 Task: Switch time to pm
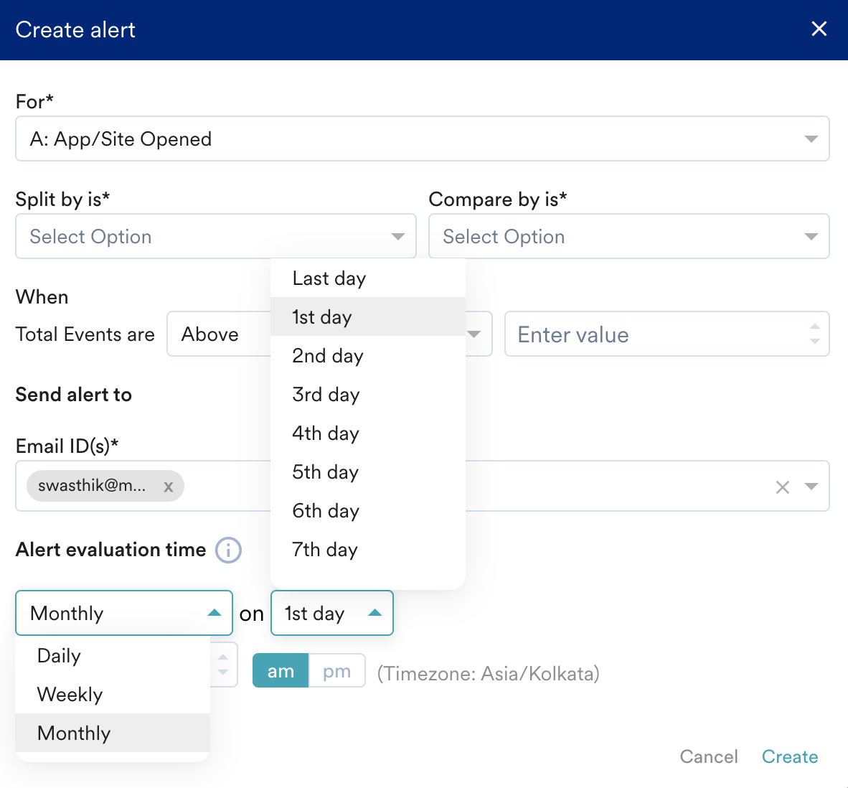(336, 671)
